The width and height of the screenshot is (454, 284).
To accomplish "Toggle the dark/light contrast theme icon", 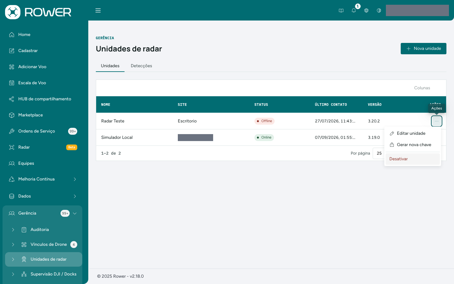I will click(379, 10).
